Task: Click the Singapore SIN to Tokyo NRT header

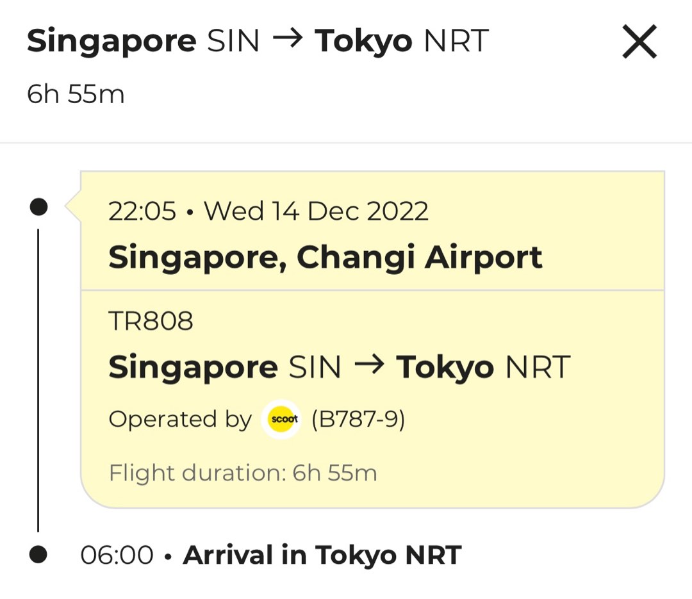Action: [x=256, y=40]
